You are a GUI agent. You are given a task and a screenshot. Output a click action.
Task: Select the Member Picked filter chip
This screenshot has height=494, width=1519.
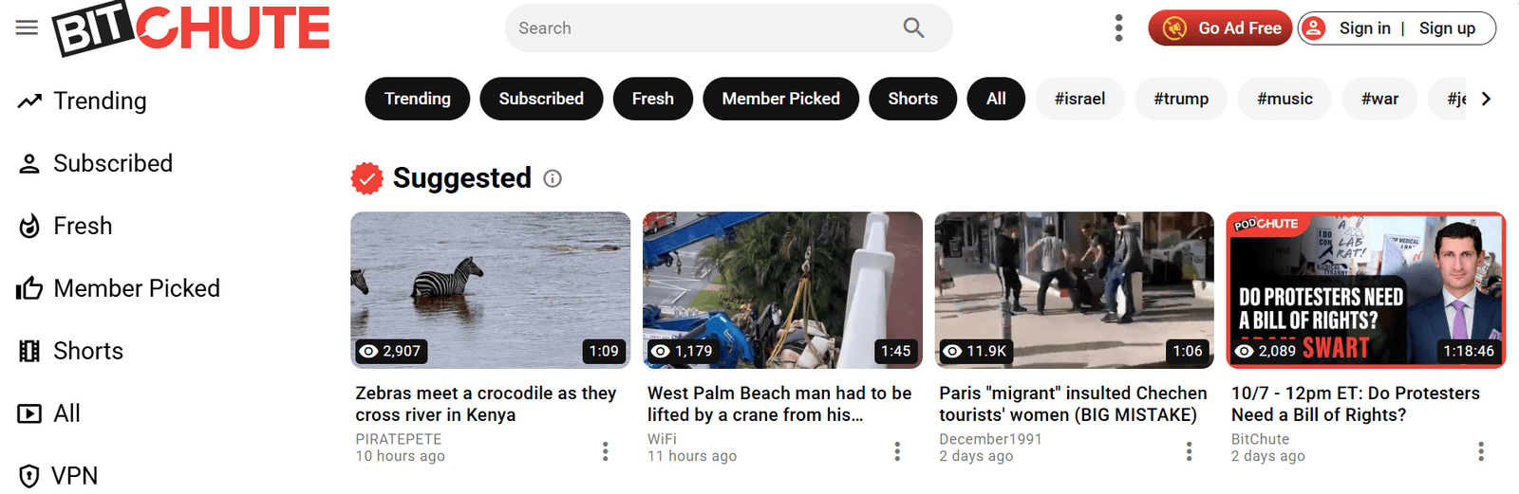(x=780, y=99)
